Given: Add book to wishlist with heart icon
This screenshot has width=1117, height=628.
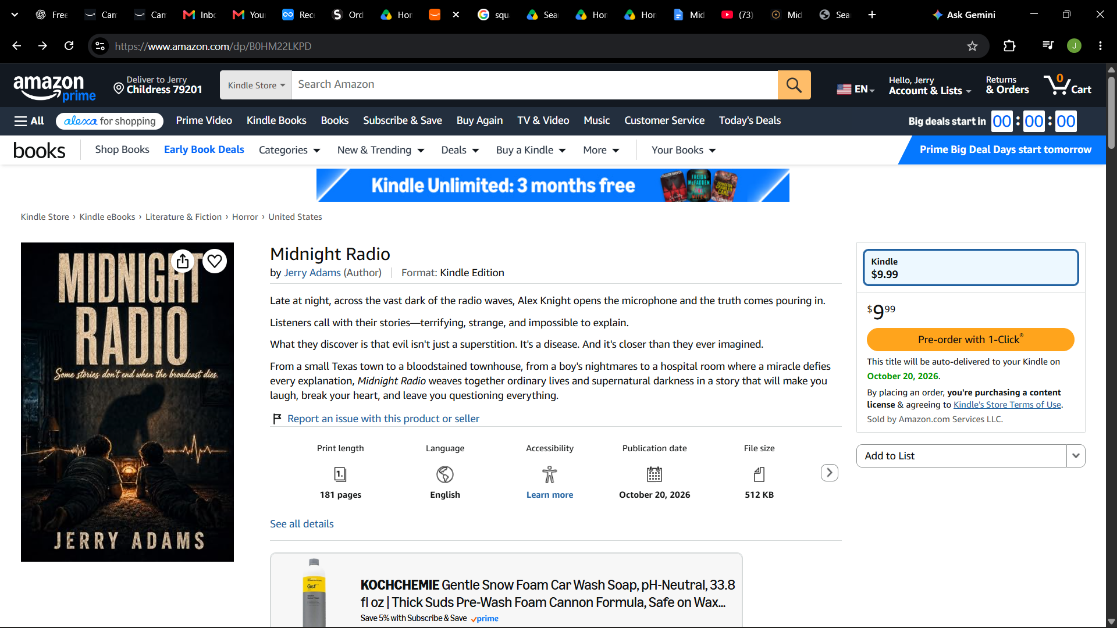Looking at the screenshot, I should pos(215,261).
